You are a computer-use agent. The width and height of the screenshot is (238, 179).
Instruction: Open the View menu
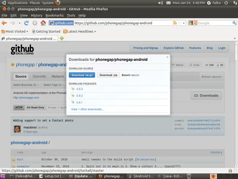pos(24,16)
